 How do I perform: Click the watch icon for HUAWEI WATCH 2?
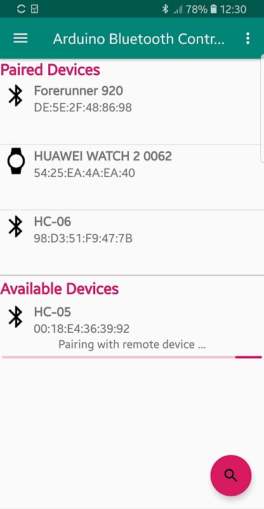16,161
